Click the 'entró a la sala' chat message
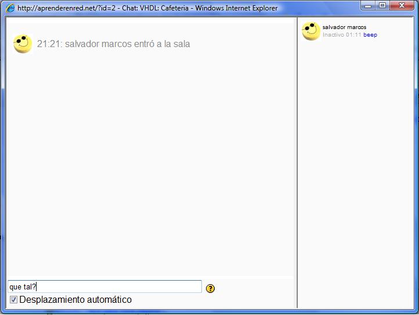This screenshot has height=315, width=419. [x=157, y=44]
